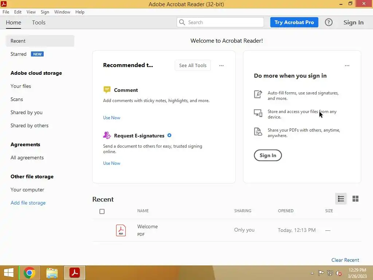The image size is (373, 280).
Task: Open the Window menu
Action: point(62,12)
